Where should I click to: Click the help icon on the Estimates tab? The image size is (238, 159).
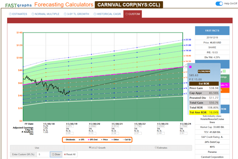(10, 14)
